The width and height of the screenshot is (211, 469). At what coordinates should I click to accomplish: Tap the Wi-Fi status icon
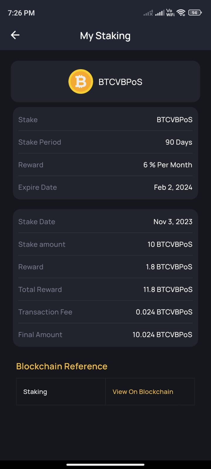[x=181, y=13]
